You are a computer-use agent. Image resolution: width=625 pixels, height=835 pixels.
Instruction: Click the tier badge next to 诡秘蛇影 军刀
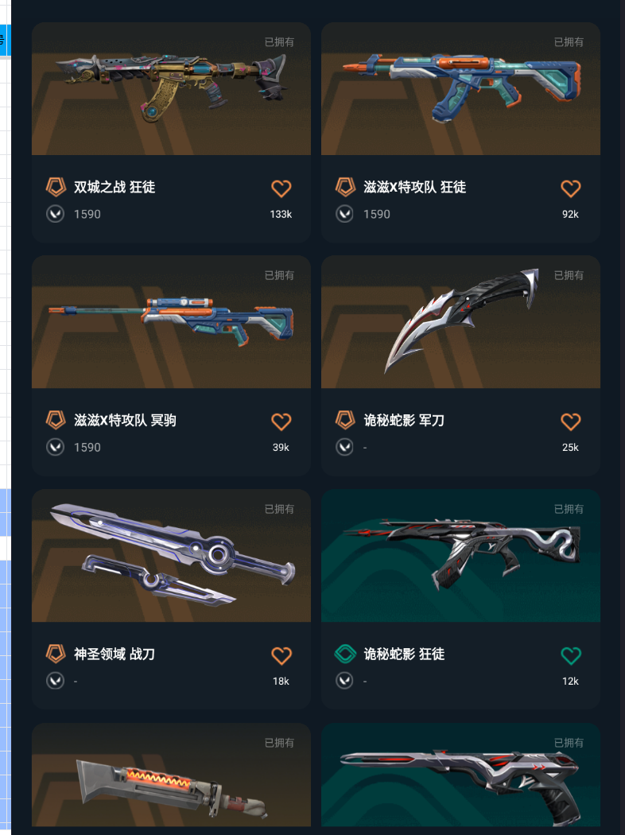point(345,420)
